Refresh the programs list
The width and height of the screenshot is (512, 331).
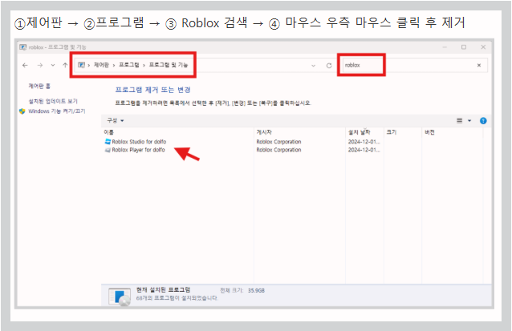coord(329,66)
